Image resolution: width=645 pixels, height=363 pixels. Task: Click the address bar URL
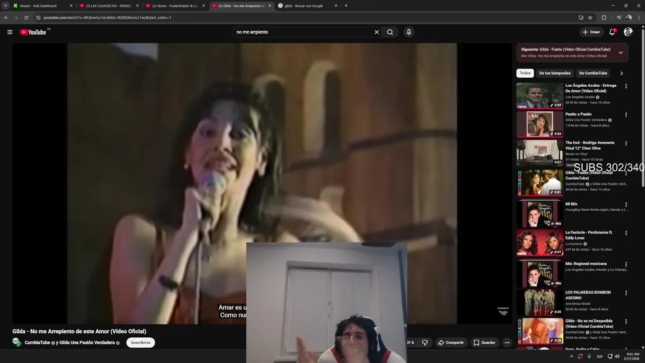click(107, 17)
